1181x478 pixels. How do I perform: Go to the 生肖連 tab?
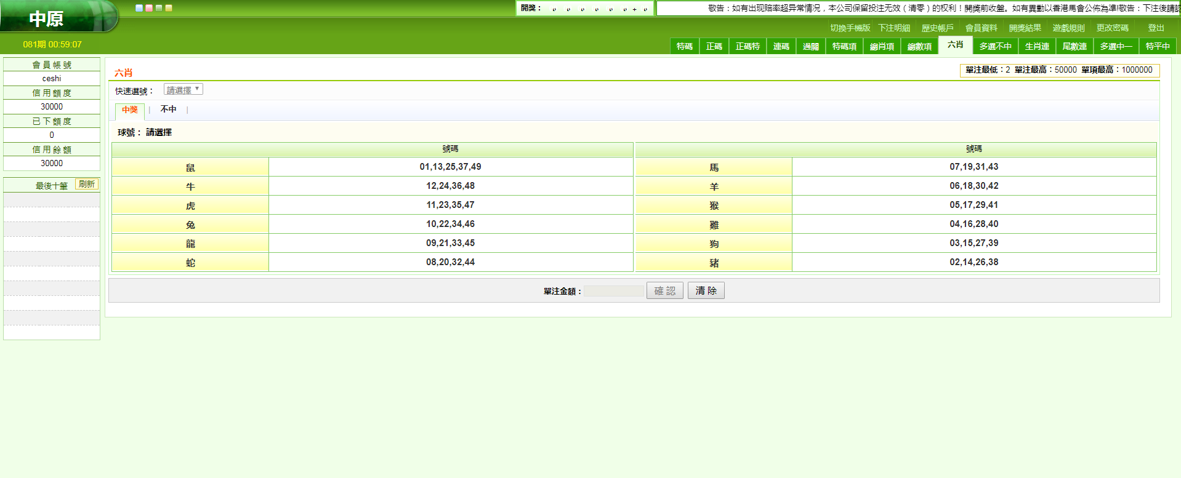1037,46
